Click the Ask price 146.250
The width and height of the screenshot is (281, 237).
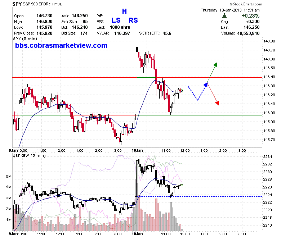click(x=80, y=16)
